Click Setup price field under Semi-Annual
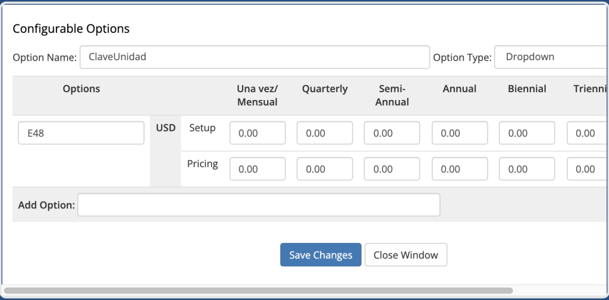 [x=392, y=133]
